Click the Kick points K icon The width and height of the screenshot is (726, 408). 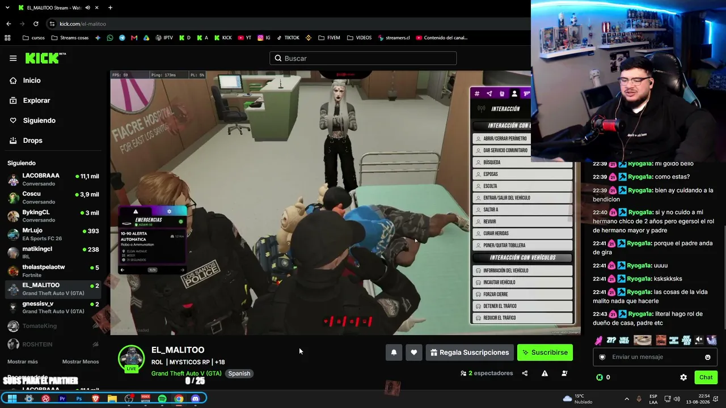tap(600, 377)
